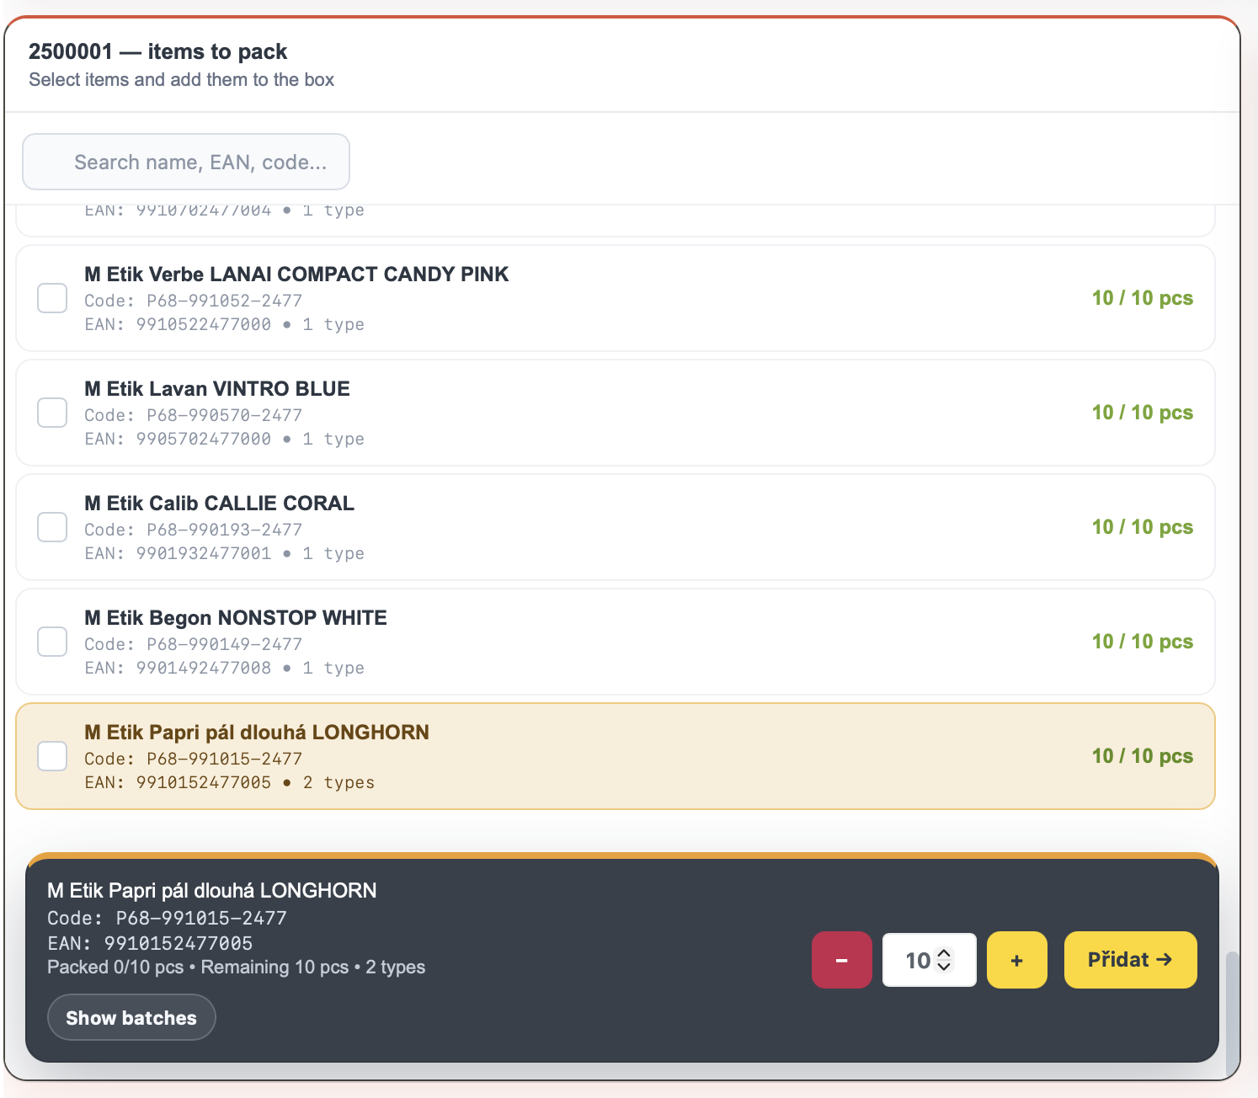Check the Begon NONSTOP WHITE checkbox

point(52,642)
